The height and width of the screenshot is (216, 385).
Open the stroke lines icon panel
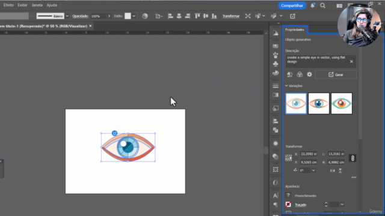point(276,86)
